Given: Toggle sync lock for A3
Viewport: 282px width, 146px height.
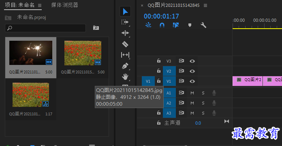Looking at the screenshot, I should pos(181,113).
